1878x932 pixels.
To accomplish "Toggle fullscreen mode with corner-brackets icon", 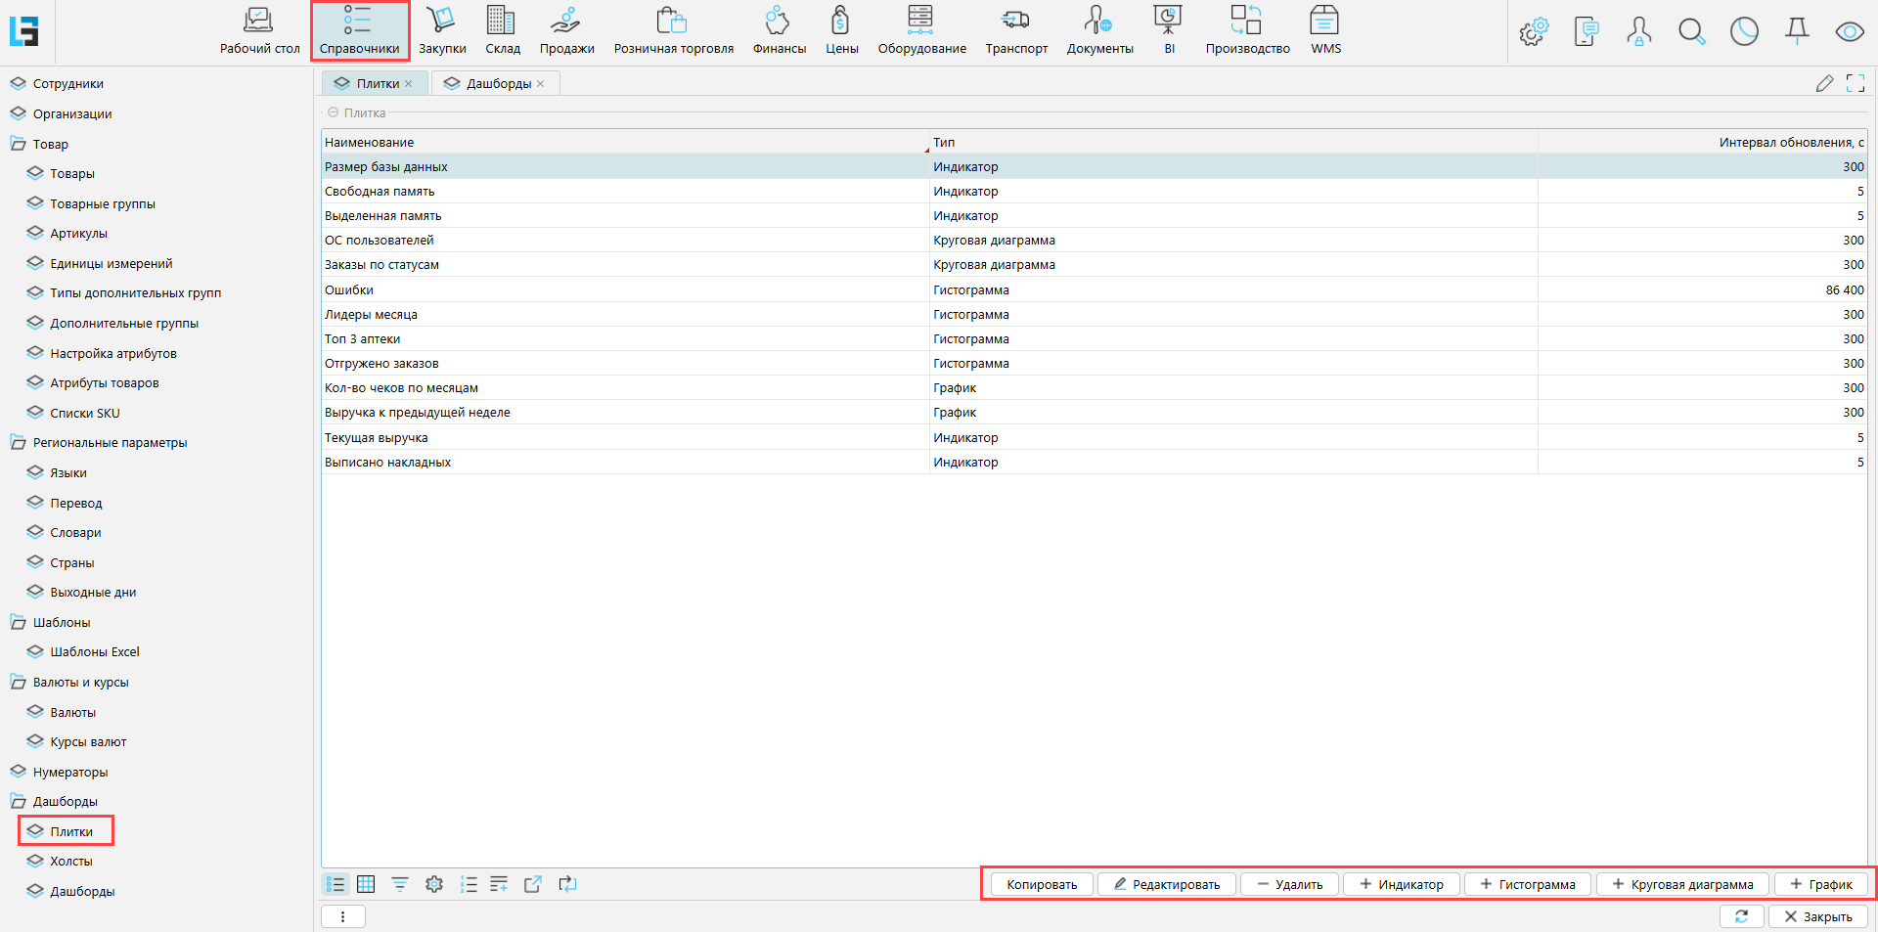I will pos(1855,84).
